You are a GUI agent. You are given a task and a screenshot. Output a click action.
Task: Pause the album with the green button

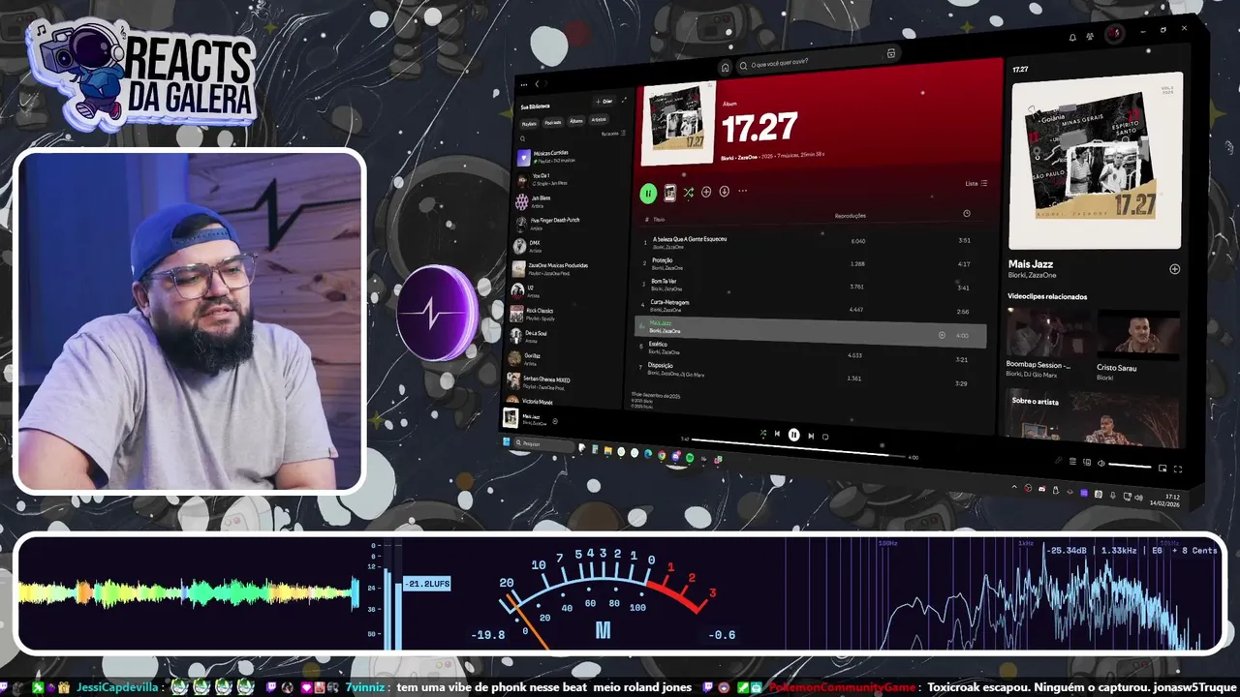648,194
